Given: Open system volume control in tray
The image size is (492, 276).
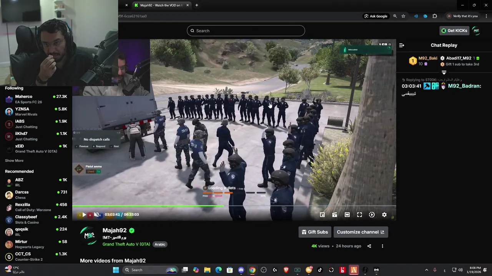Looking at the screenshot, I should pyautogui.click(x=460, y=270).
